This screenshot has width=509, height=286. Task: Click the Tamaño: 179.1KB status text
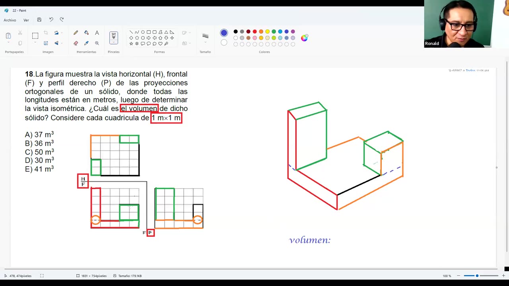click(130, 276)
